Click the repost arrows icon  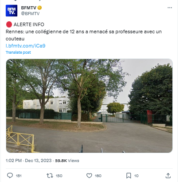50,176
